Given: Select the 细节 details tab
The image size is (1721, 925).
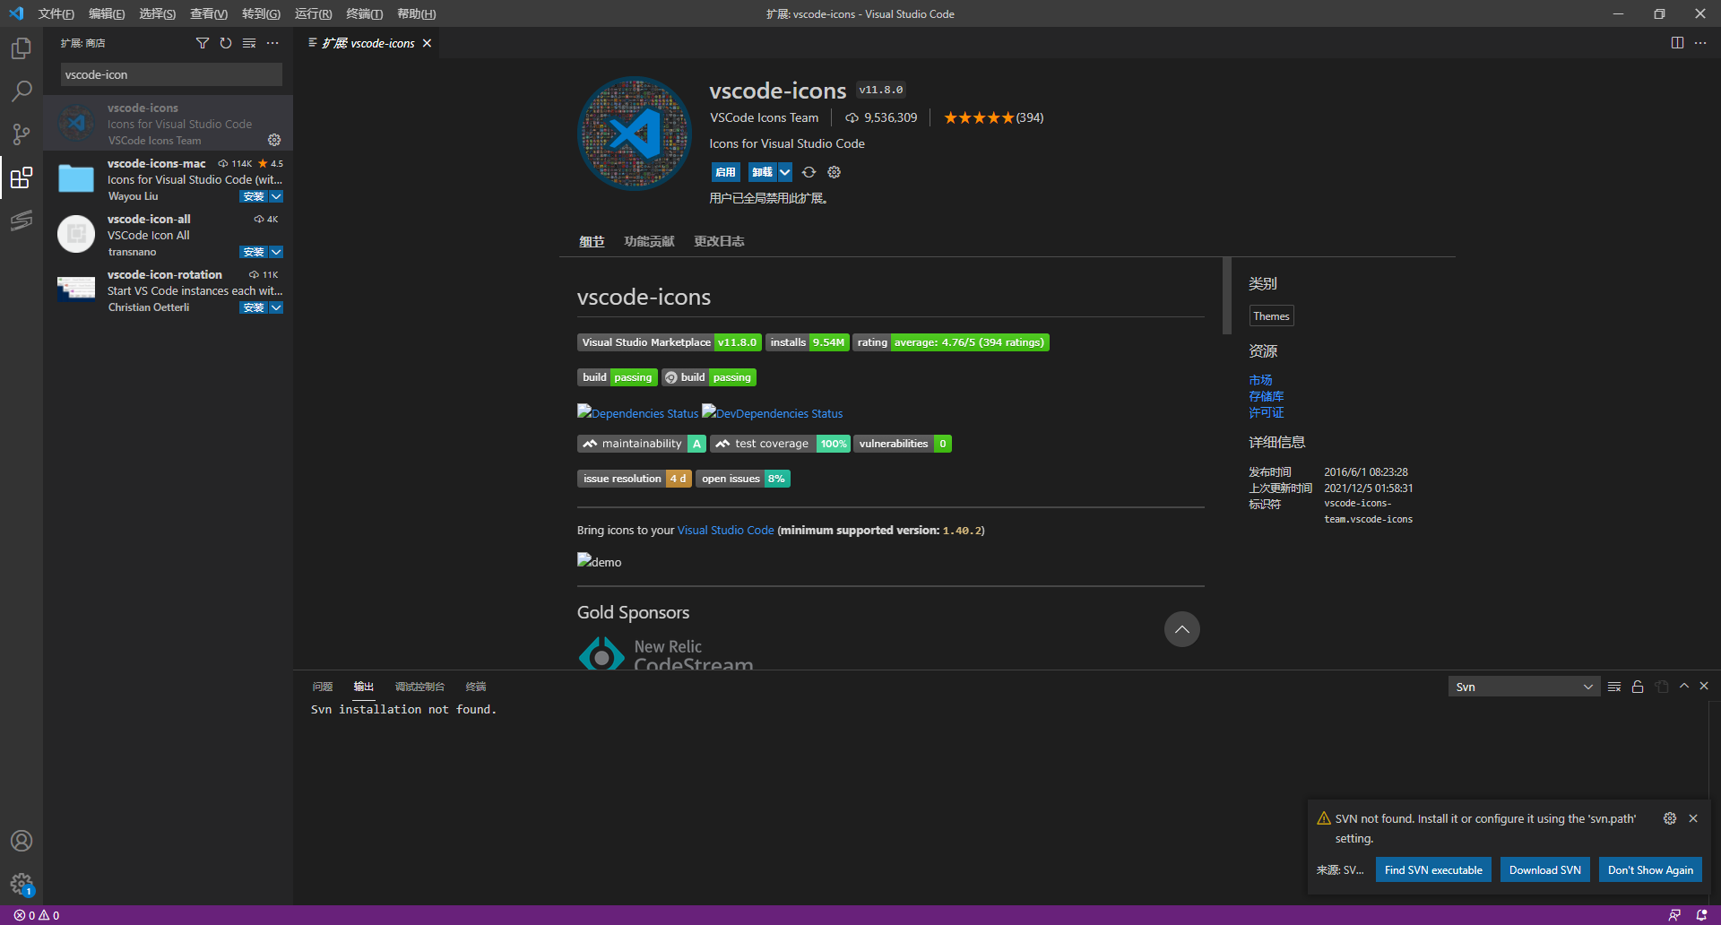Looking at the screenshot, I should point(592,241).
